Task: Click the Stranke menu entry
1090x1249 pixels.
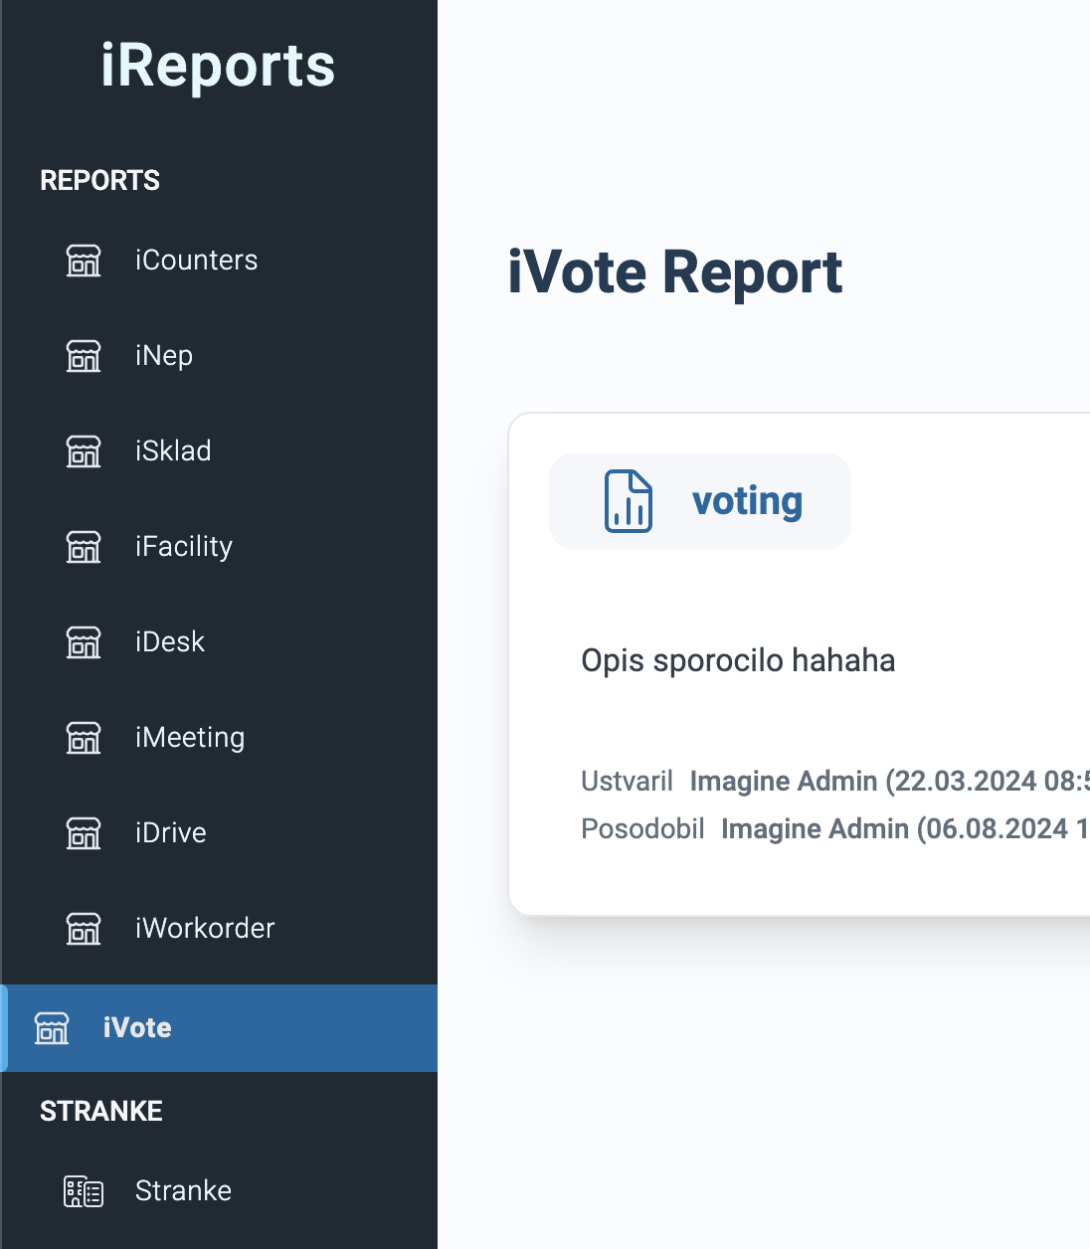Action: [x=183, y=1190]
